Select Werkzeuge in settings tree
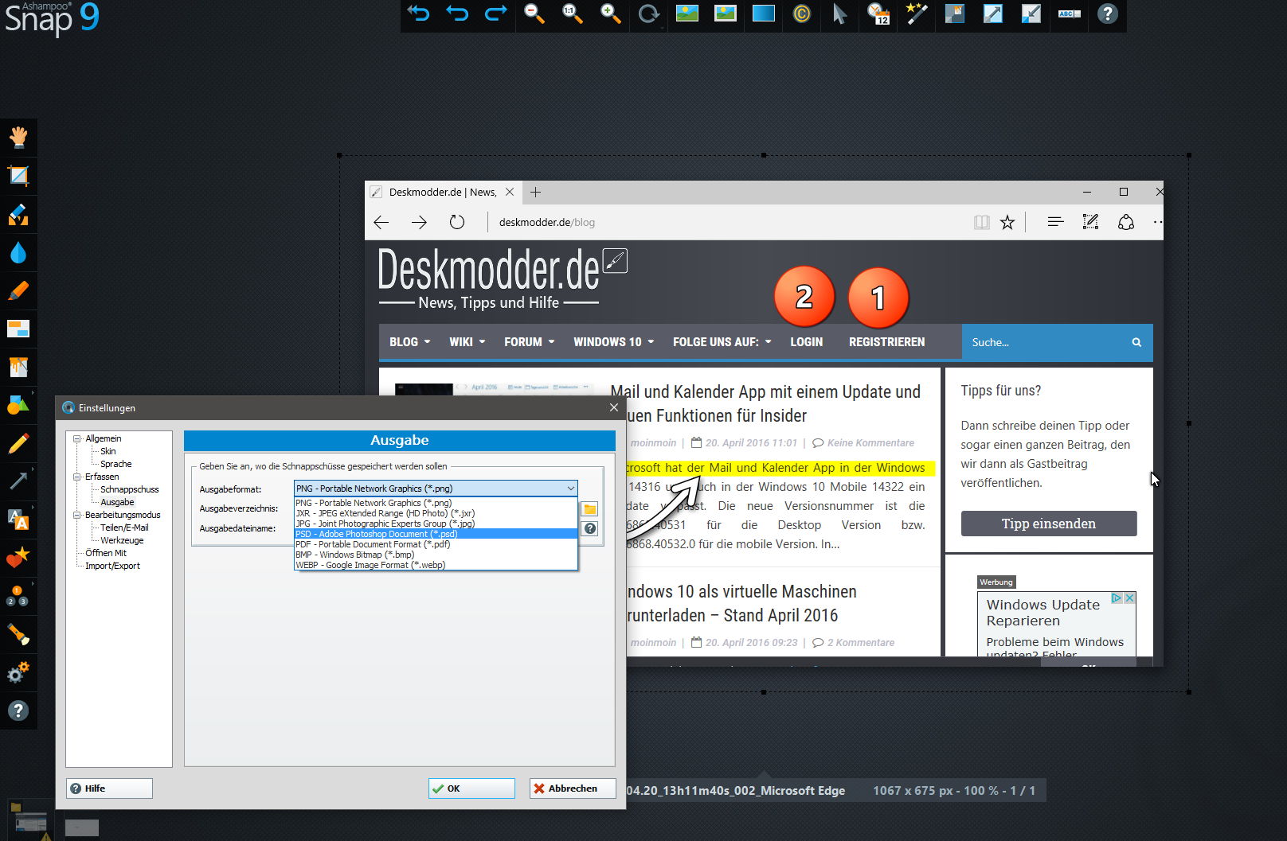 pos(122,540)
